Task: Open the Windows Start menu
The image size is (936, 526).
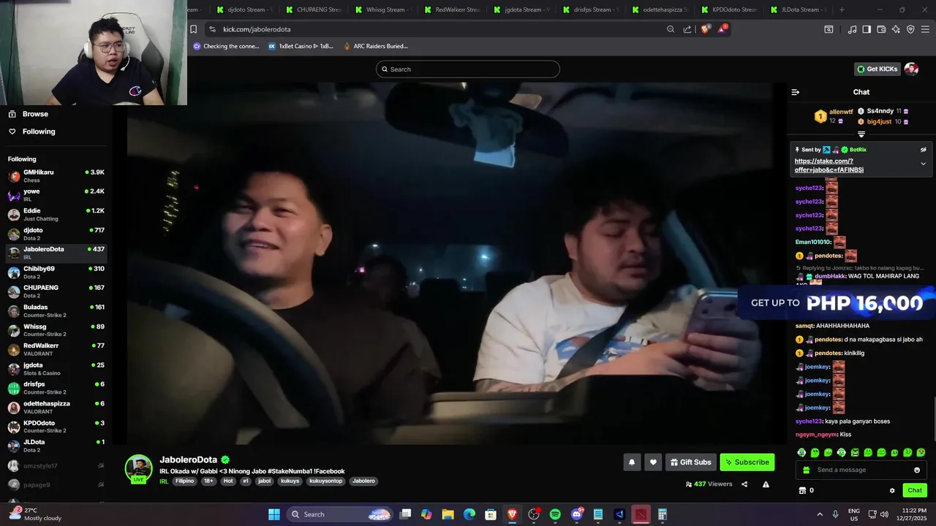Action: pos(274,514)
